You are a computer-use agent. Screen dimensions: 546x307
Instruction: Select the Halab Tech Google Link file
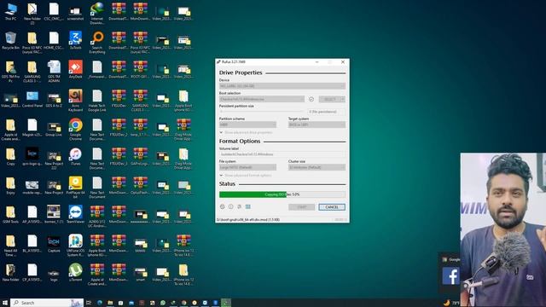click(97, 101)
